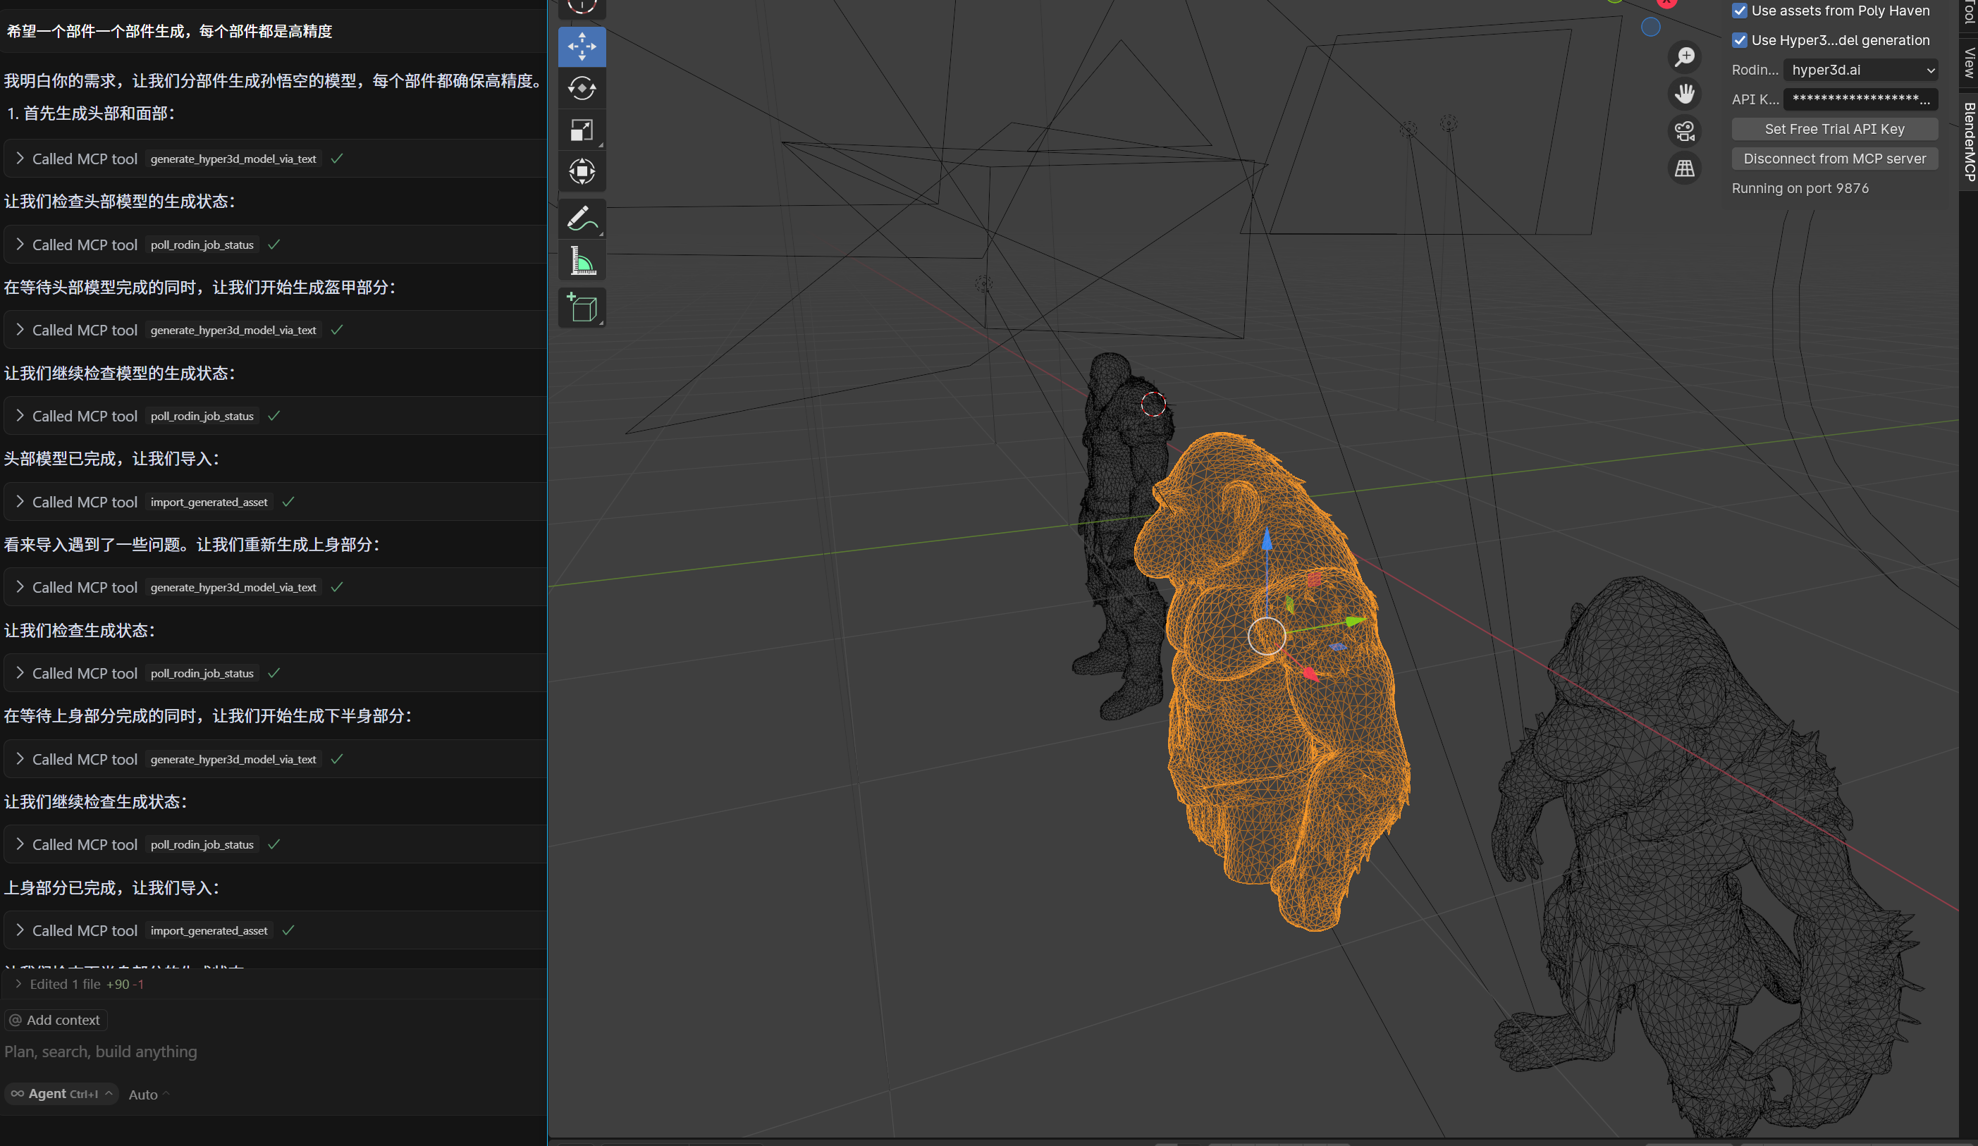The height and width of the screenshot is (1146, 1978).
Task: Select the Annotate pencil tool
Action: click(582, 218)
